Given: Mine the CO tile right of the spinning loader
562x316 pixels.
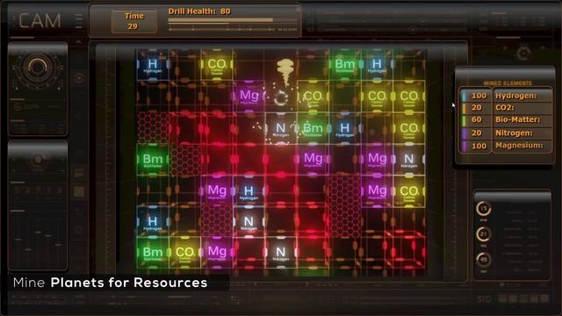Looking at the screenshot, I should tap(313, 97).
